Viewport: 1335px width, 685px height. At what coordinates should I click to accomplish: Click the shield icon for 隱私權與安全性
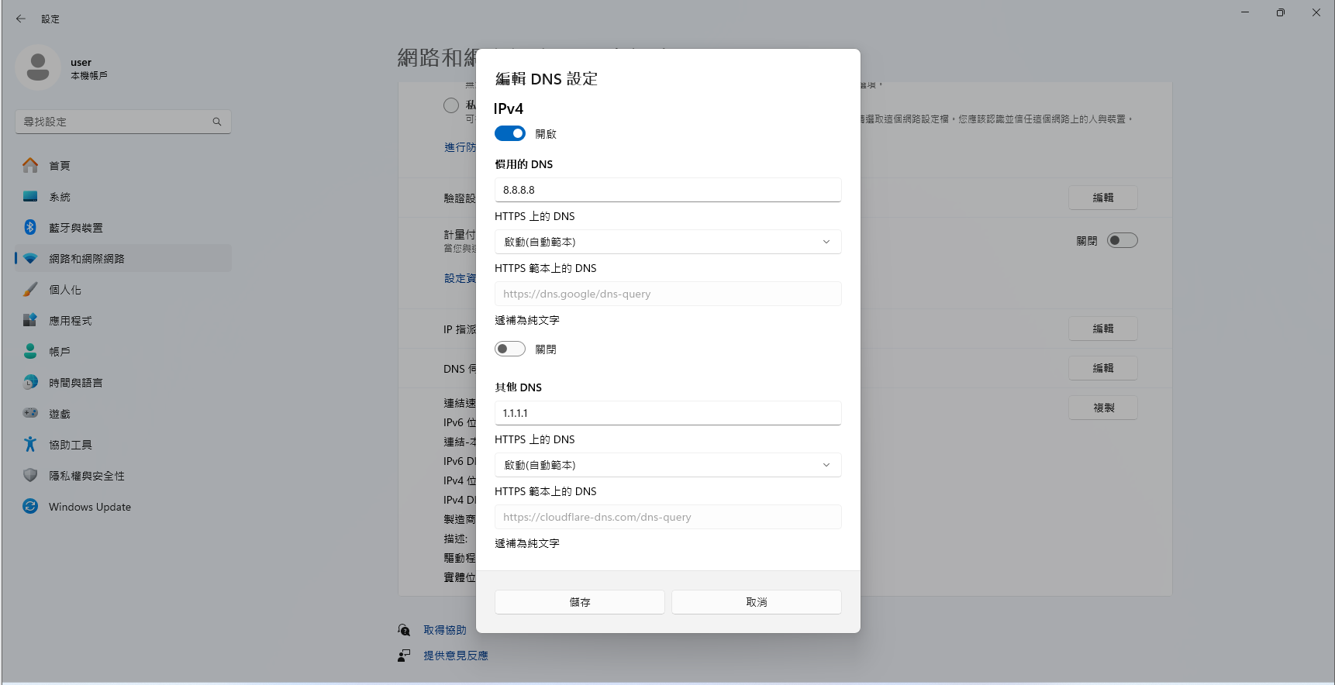point(30,475)
